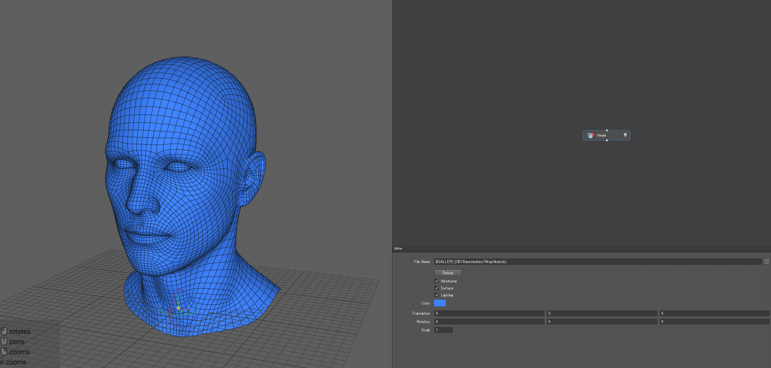Turn off the Lighting checkbox

[437, 295]
